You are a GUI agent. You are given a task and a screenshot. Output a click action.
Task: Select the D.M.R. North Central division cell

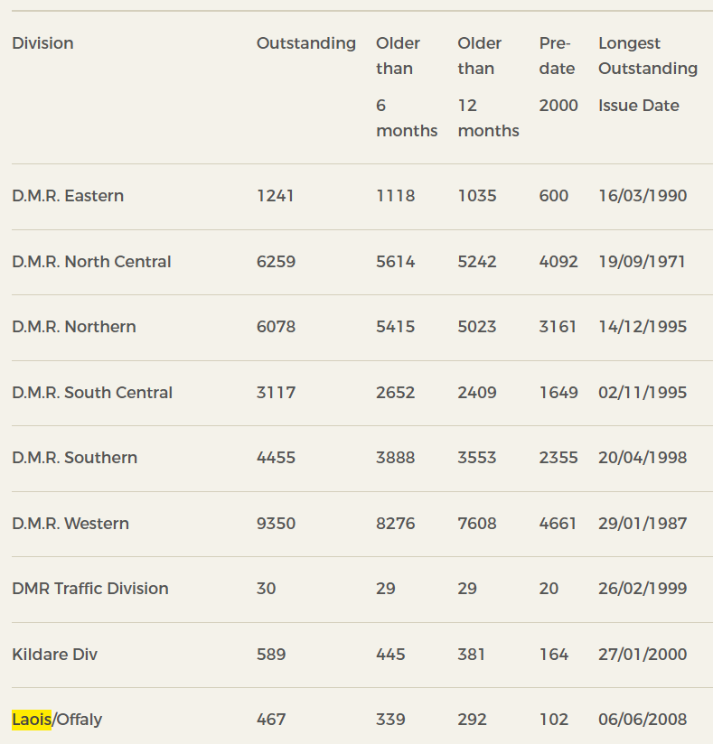pyautogui.click(x=91, y=262)
